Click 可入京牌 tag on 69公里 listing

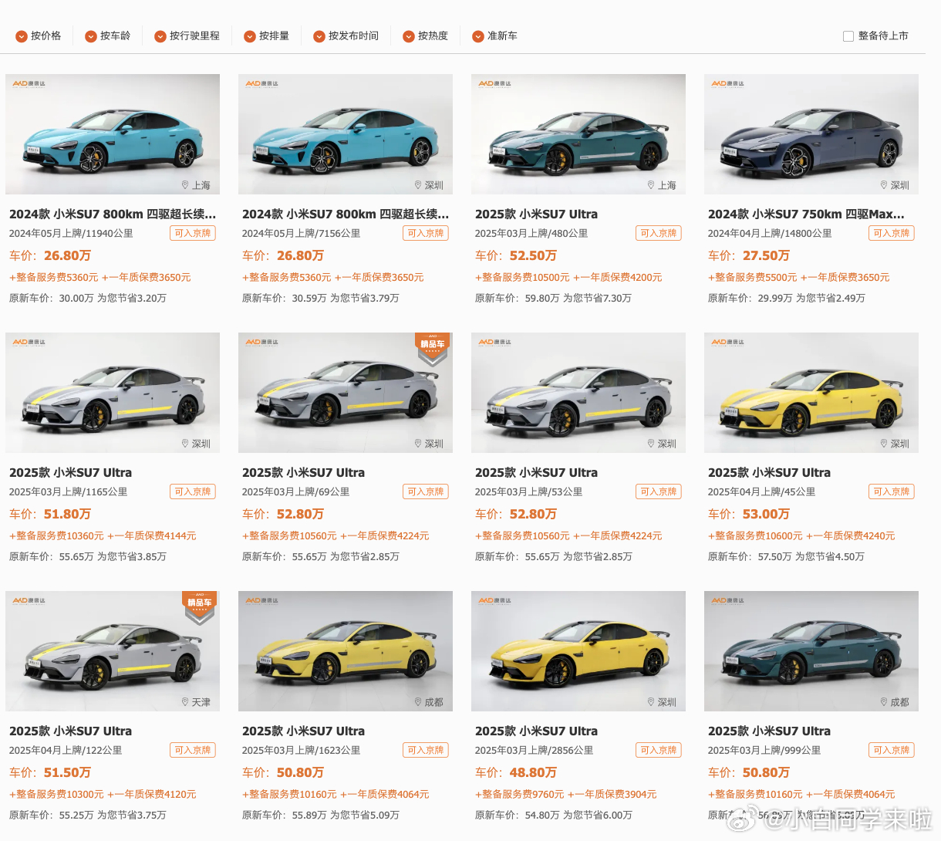(426, 491)
